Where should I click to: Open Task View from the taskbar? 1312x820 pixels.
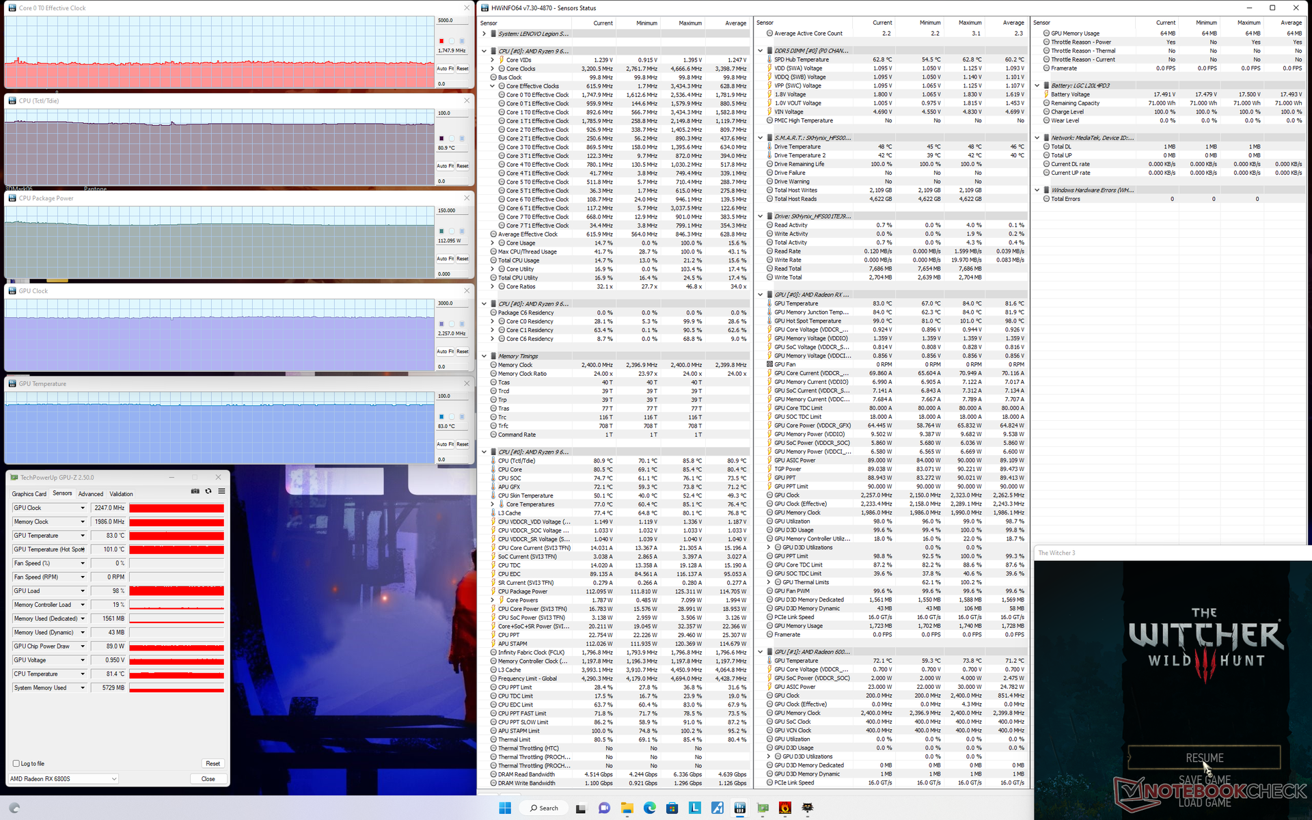(x=581, y=808)
